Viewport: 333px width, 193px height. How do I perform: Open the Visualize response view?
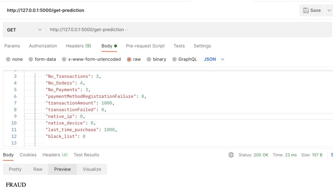[92, 169]
